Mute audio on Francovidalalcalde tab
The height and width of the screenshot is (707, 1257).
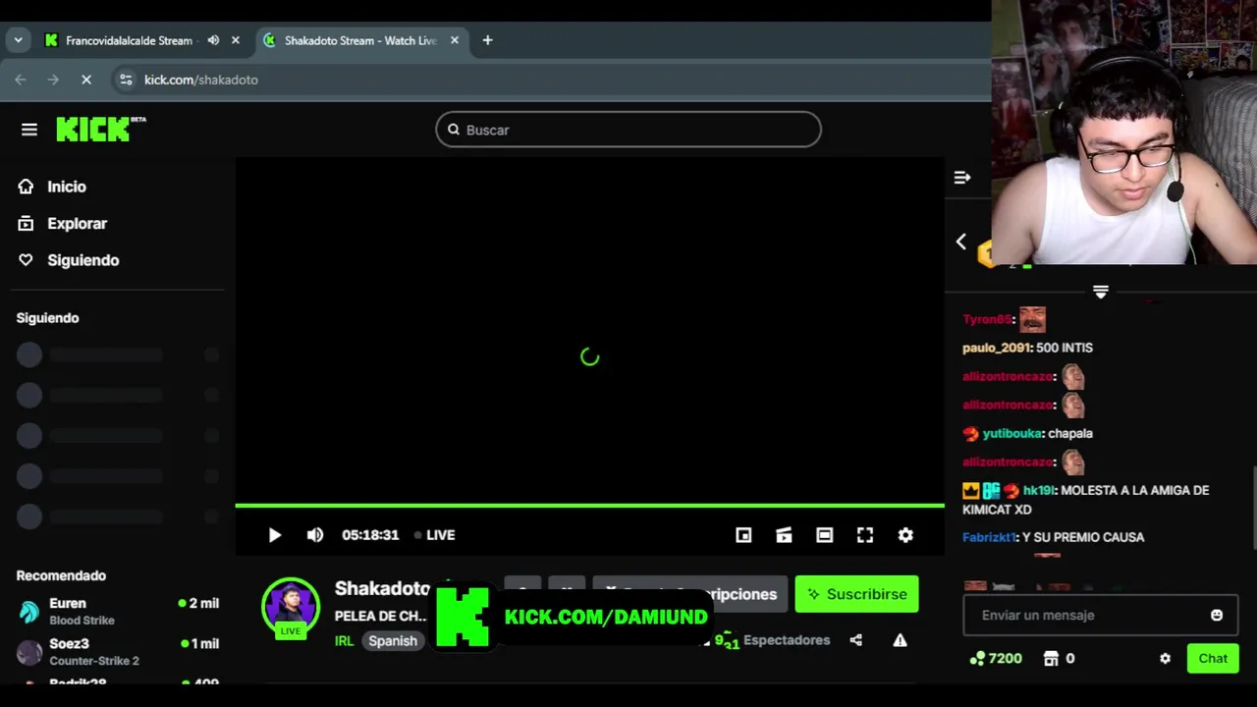coord(213,40)
